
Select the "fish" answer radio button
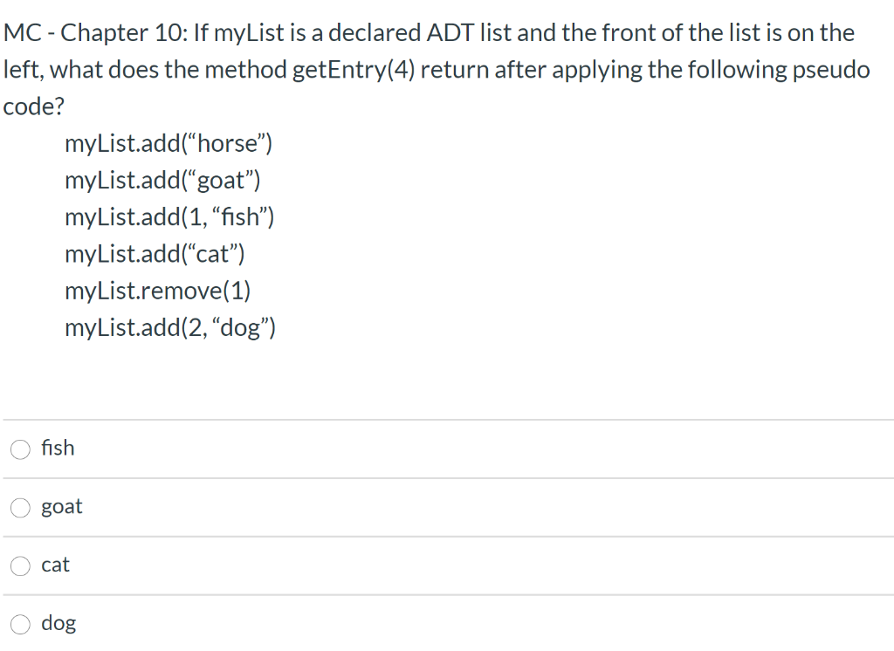tap(19, 449)
